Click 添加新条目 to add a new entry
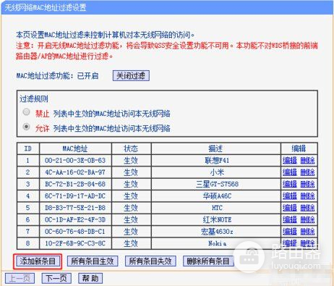This screenshot has width=334, height=286. [38, 261]
